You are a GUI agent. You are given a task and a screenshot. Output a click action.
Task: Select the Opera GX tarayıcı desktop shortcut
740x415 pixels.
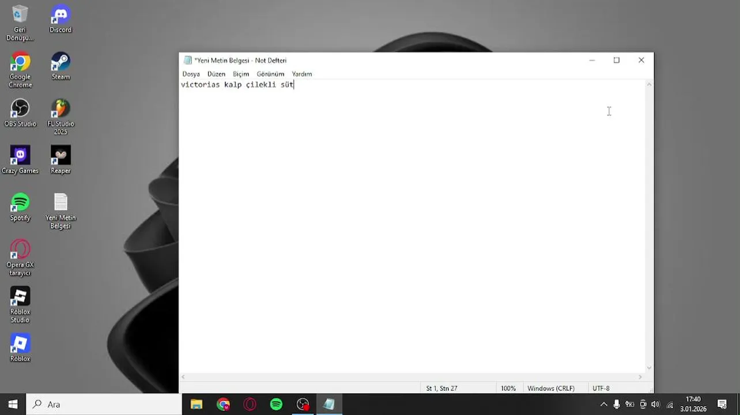tap(20, 258)
